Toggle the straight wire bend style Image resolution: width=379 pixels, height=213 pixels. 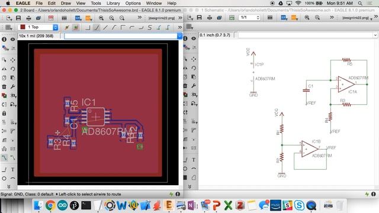[105, 28]
